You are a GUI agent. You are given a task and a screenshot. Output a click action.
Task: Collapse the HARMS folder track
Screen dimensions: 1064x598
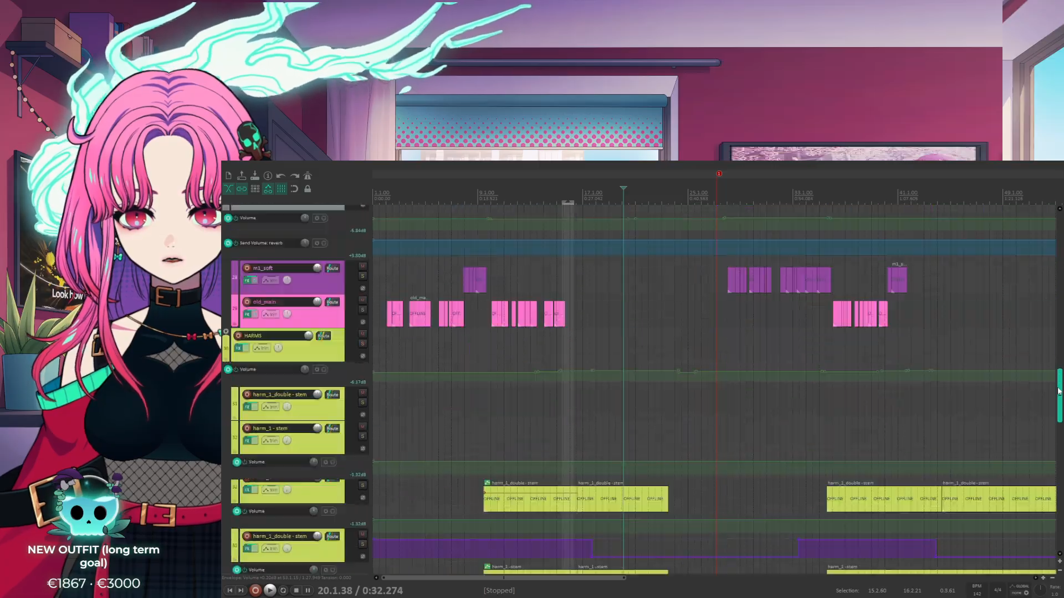point(226,332)
